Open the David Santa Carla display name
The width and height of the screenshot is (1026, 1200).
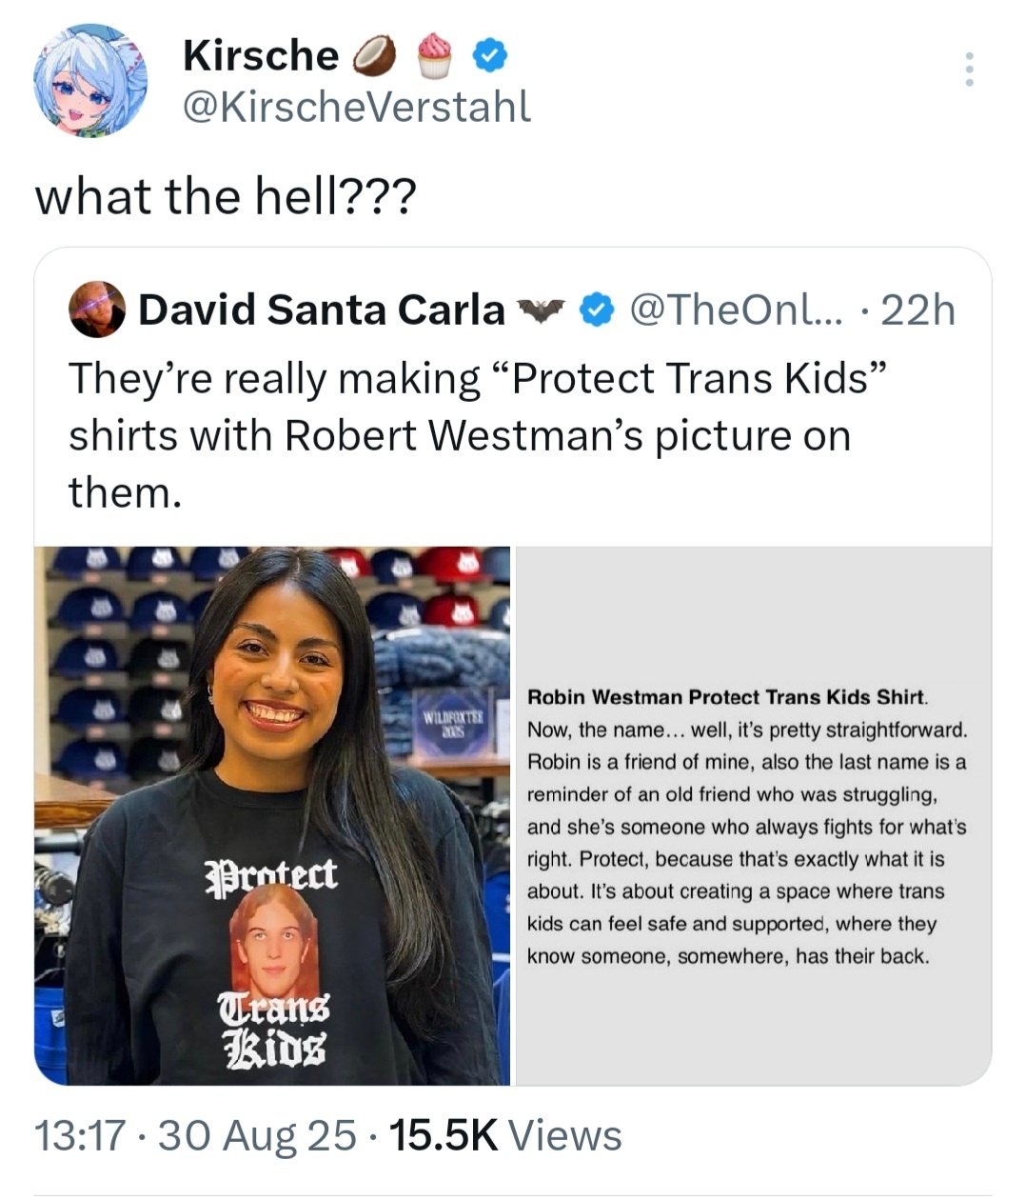pos(322,310)
